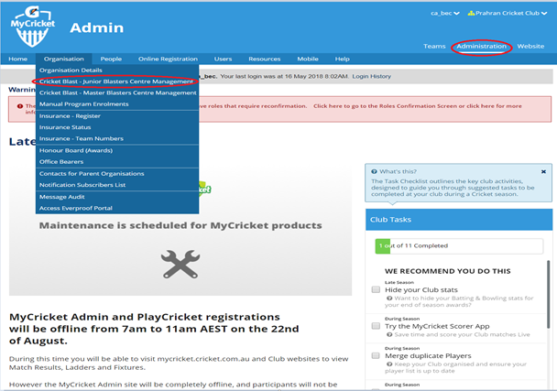Open the ca_bec user dropdown

click(445, 13)
